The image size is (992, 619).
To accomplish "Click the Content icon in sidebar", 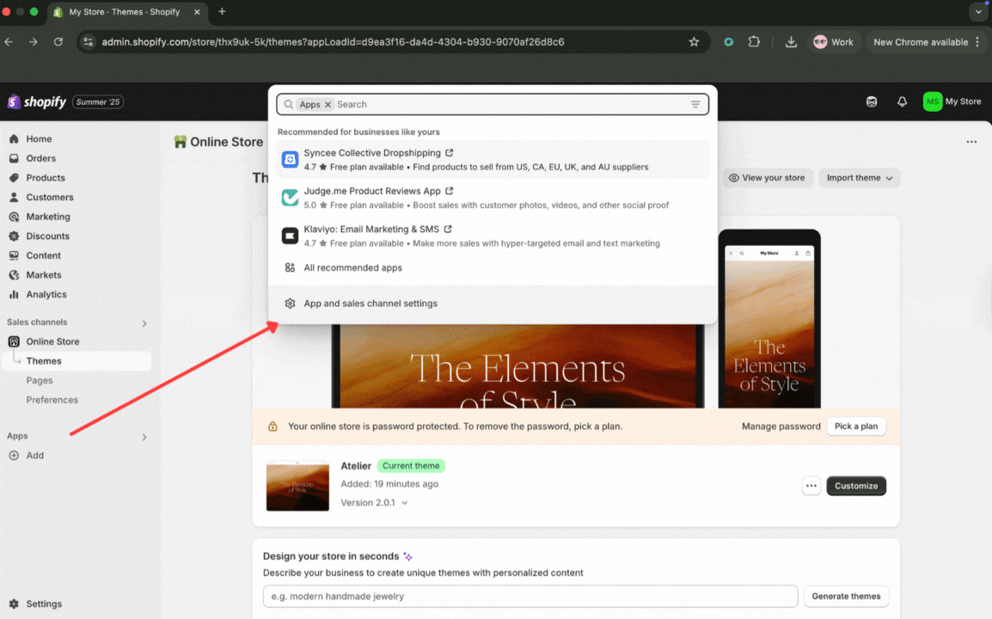I will pos(14,255).
